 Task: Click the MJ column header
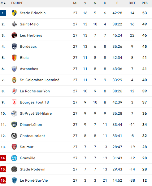click(75, 3)
